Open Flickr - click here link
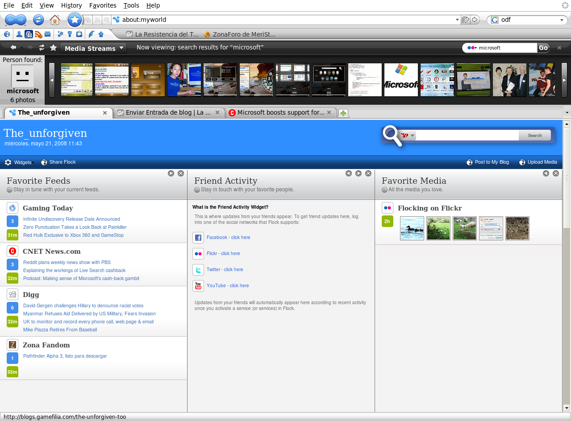Screen dimensions: 571x421 click(223, 254)
